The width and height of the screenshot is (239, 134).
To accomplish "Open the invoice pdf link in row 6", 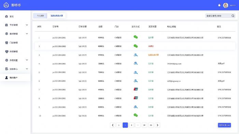I will 221,81.
